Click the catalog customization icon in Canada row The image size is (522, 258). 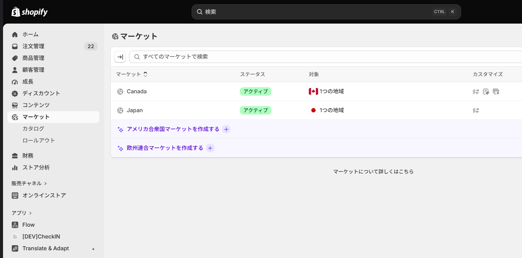coord(486,92)
